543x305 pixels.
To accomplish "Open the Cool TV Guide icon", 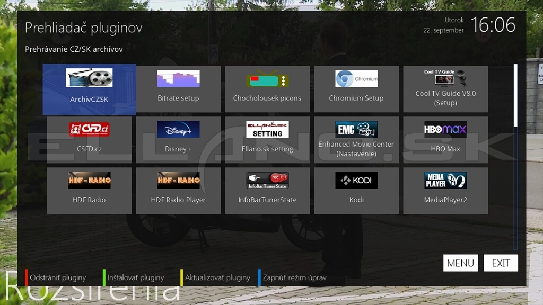I will point(445,78).
